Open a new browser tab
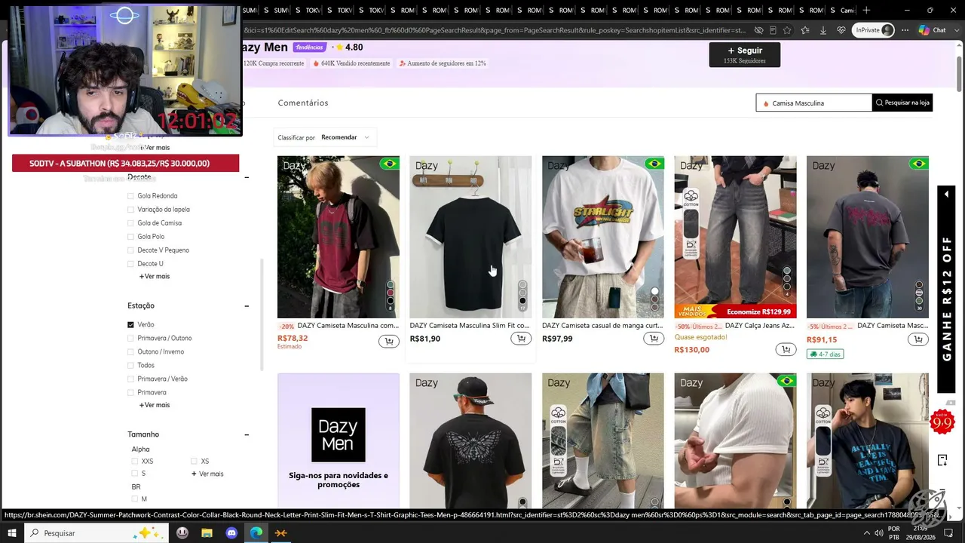Screen dimensions: 965x543 [x=866, y=10]
